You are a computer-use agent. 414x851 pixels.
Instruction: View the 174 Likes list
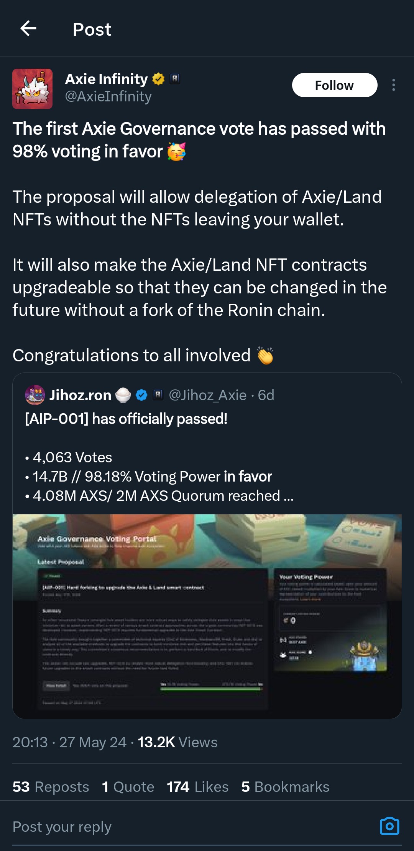[x=197, y=787]
